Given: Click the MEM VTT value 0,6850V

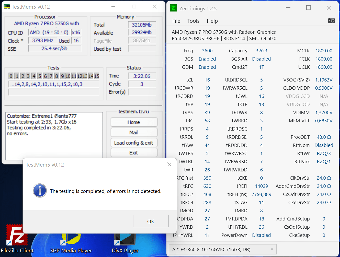Looking at the screenshot, I should [x=324, y=121].
